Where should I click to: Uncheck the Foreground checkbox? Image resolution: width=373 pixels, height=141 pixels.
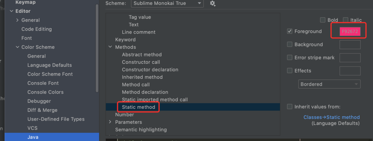pyautogui.click(x=290, y=31)
